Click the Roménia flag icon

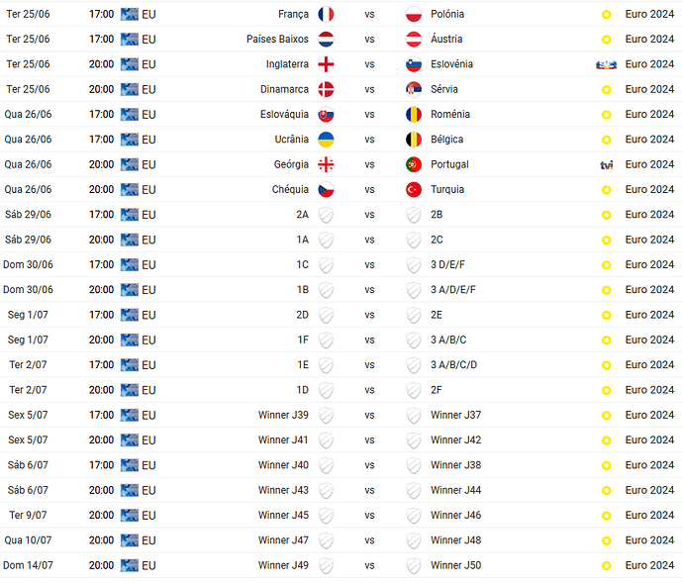point(414,115)
